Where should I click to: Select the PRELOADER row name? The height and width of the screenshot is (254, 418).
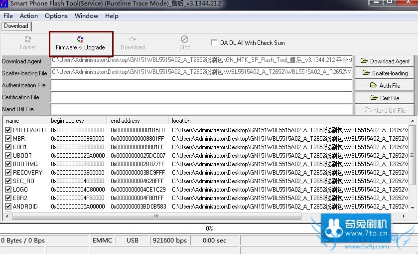pos(29,130)
